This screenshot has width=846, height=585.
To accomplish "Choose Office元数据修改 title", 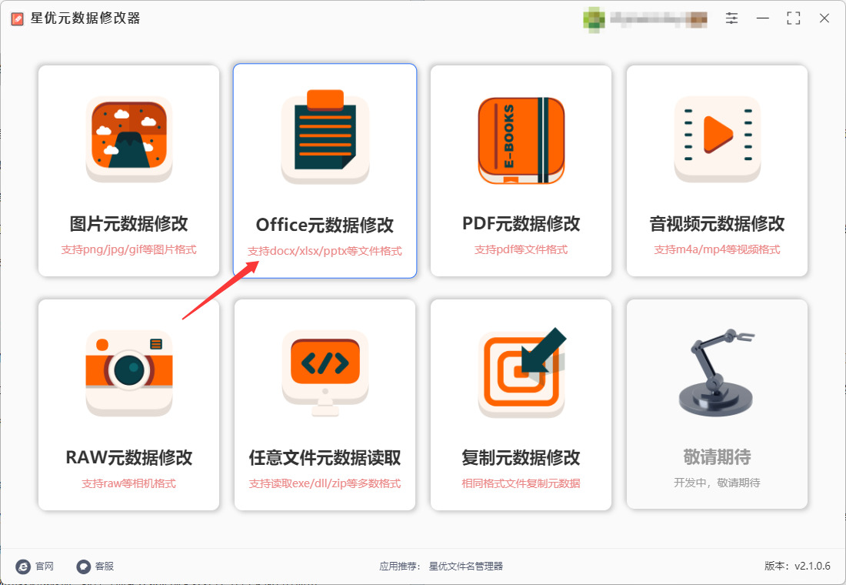I will tap(325, 225).
